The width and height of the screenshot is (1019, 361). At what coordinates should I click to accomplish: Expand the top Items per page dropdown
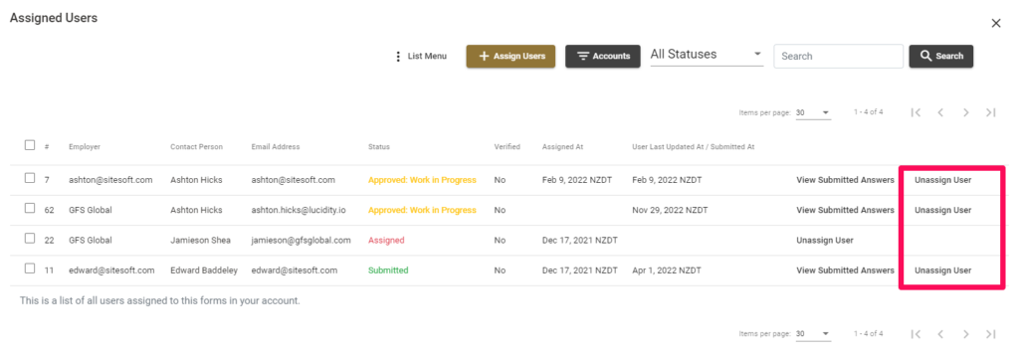813,112
